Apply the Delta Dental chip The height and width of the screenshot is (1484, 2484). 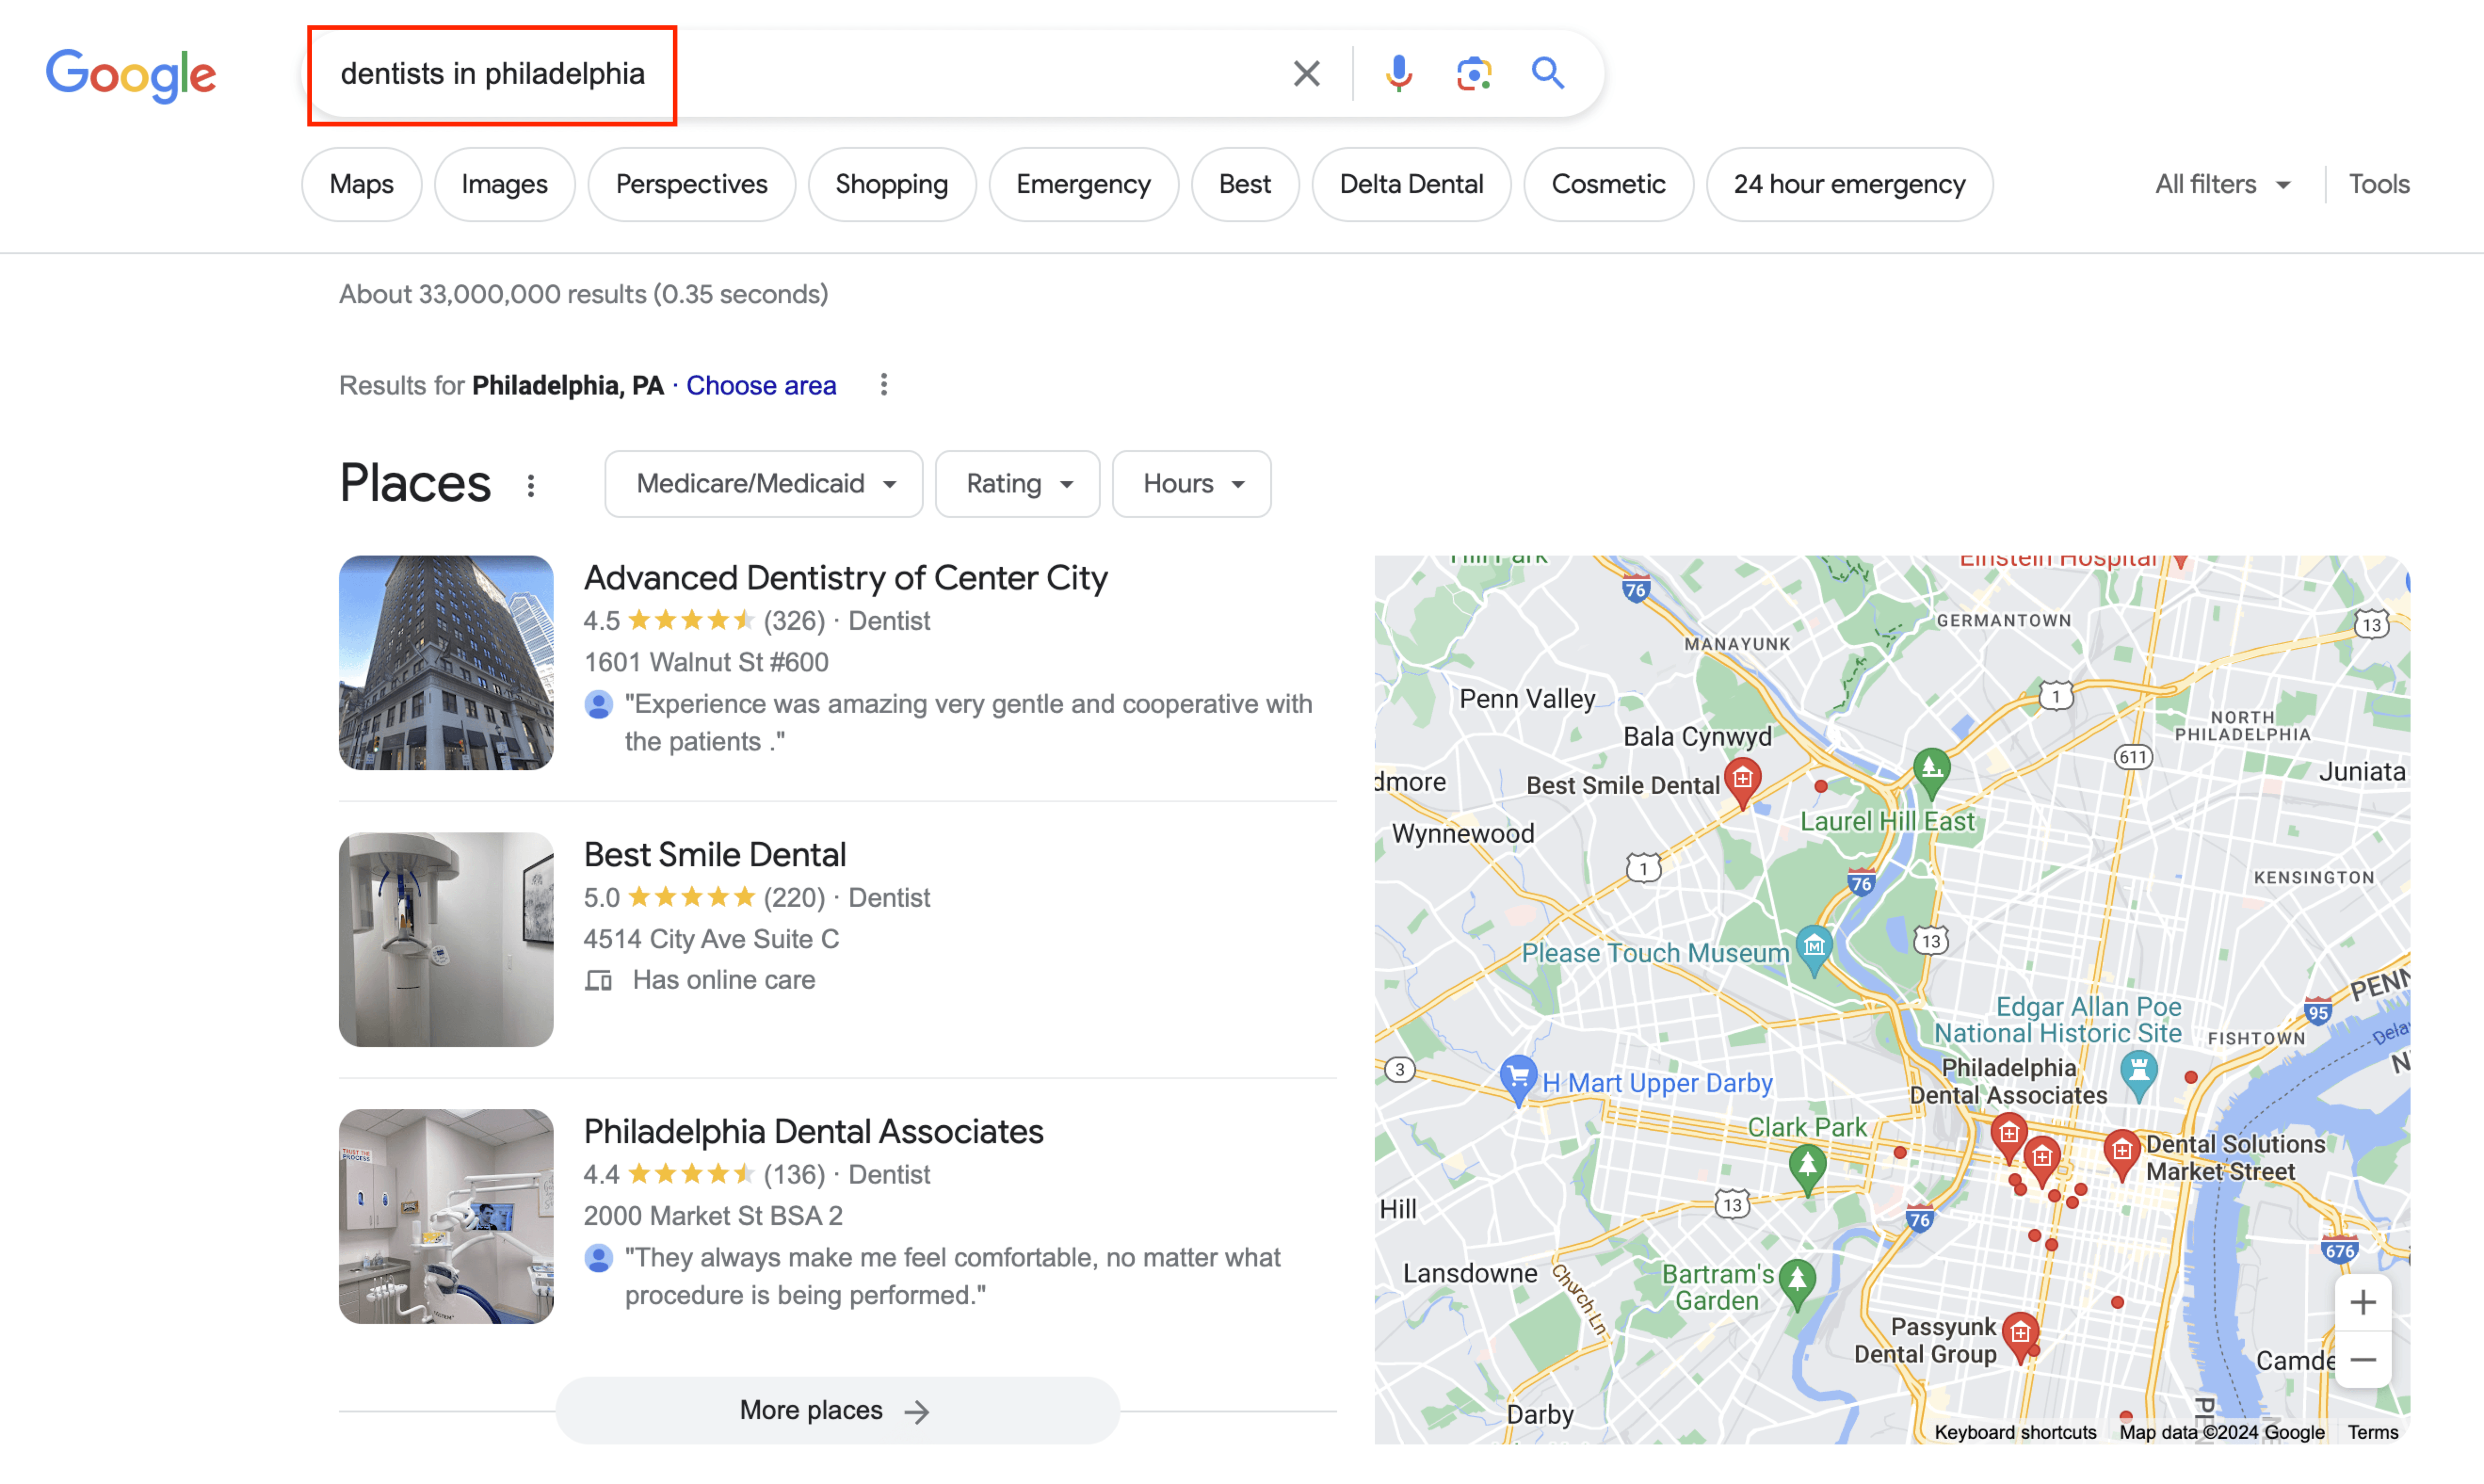1411,185
